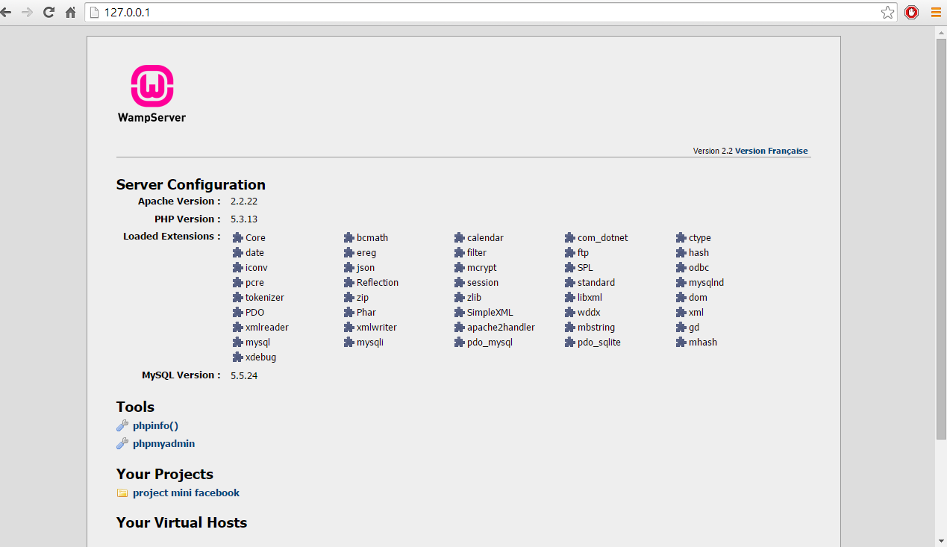
Task: Click the Loaded Extensions label
Action: click(172, 237)
